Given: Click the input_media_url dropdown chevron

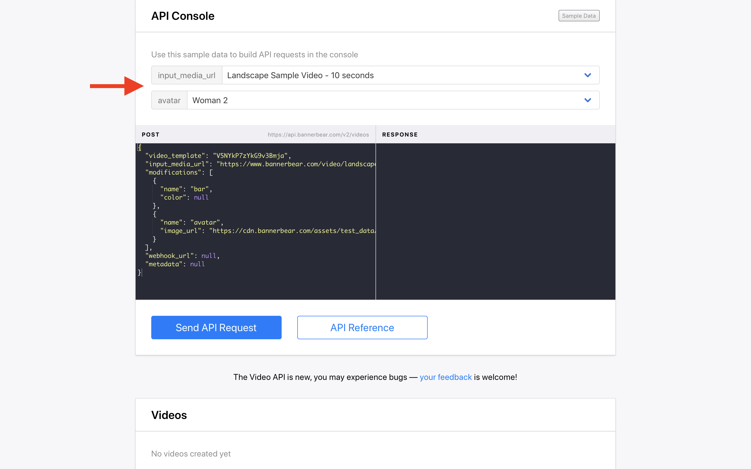Looking at the screenshot, I should coord(588,75).
